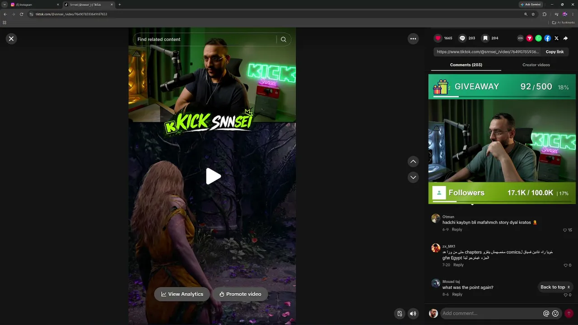Open the tab search dropdown
This screenshot has width=578, height=325.
(4, 5)
